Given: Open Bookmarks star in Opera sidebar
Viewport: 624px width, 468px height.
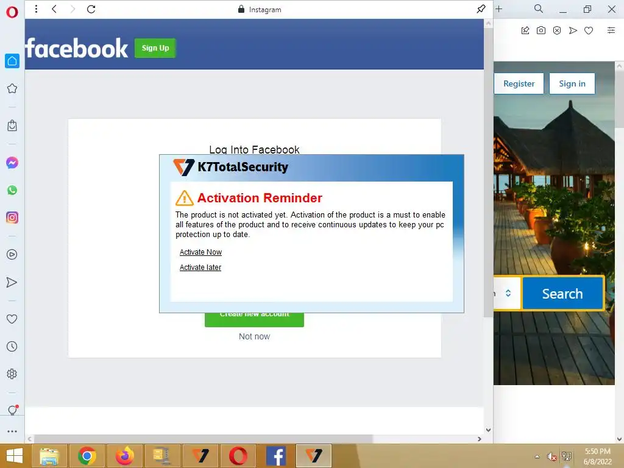Looking at the screenshot, I should (x=12, y=88).
